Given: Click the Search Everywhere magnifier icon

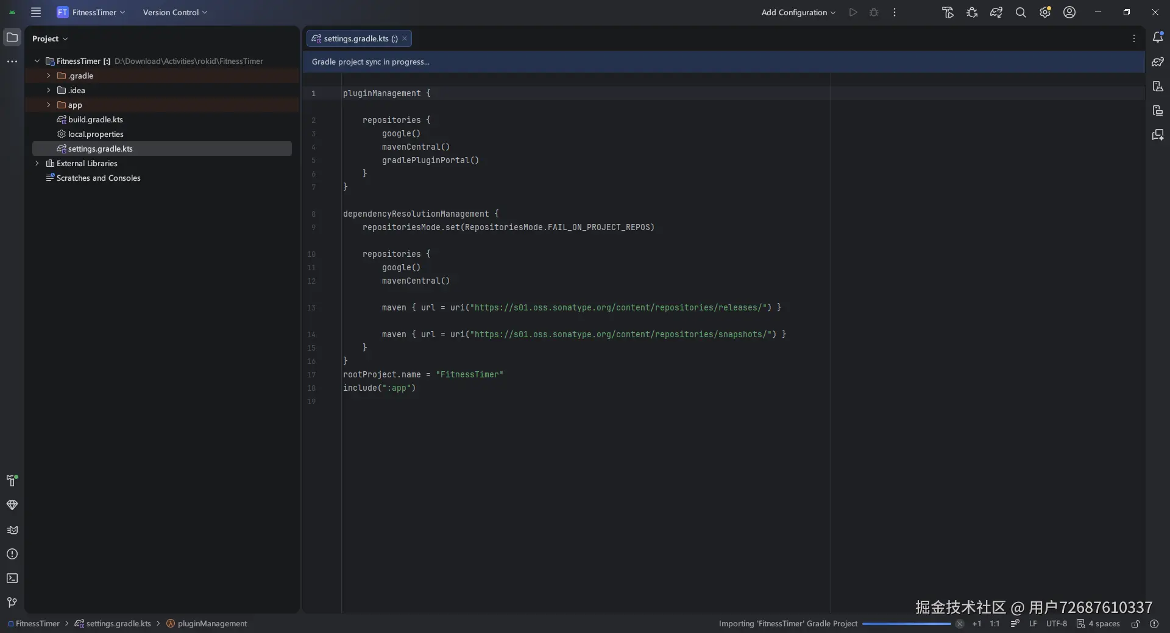Looking at the screenshot, I should 1020,12.
